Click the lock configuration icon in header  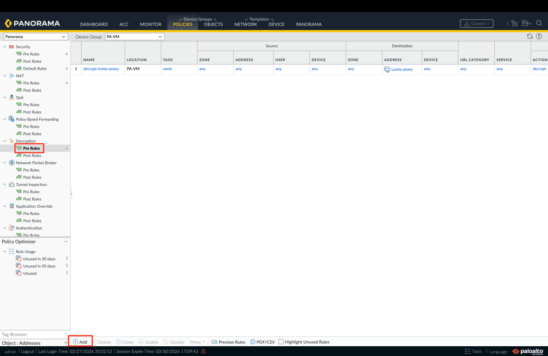point(514,23)
